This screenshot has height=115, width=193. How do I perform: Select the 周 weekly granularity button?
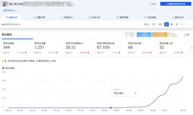pos(172,24)
